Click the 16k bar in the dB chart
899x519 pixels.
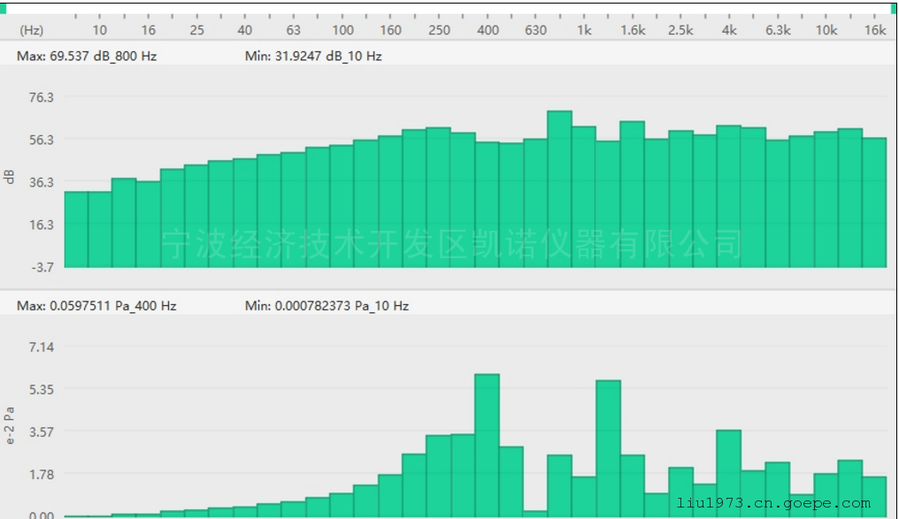874,202
